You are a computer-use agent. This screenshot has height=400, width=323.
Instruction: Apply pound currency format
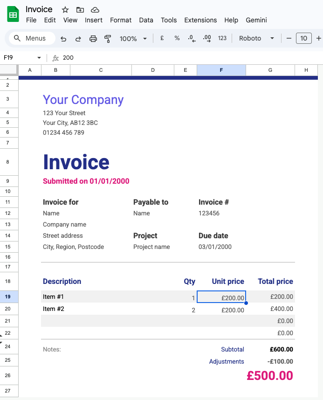pos(162,38)
